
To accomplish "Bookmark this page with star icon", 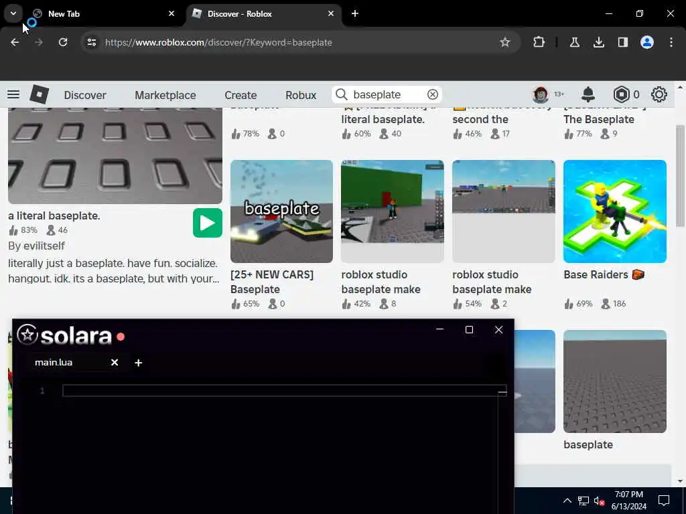I will [x=505, y=42].
